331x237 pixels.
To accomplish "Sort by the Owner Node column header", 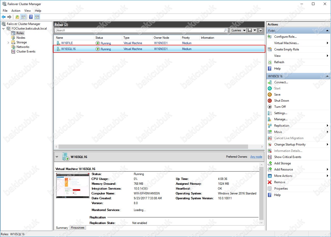I will (167, 38).
